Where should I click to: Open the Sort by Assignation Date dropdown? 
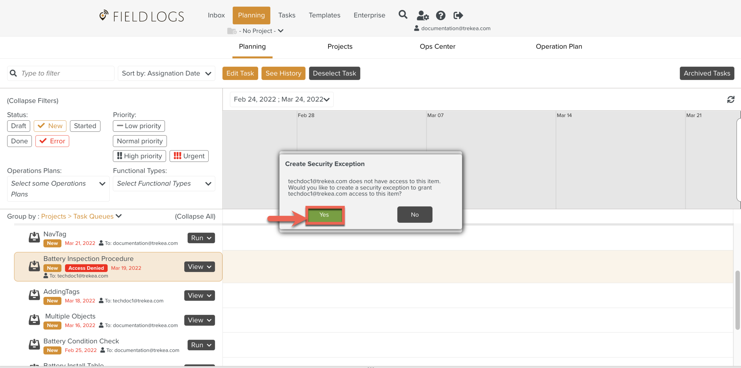(x=166, y=73)
